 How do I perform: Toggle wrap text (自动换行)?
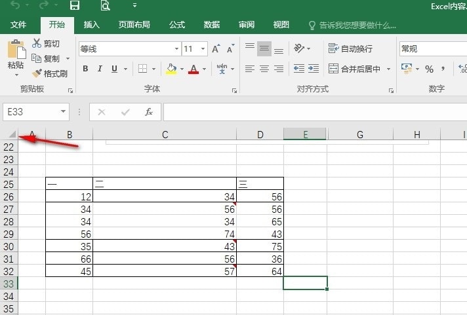(350, 49)
